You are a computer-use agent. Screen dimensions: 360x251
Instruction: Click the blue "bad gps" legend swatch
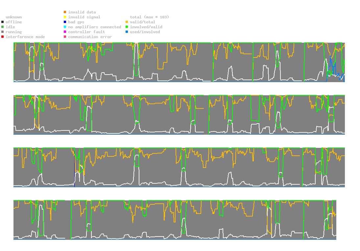pos(65,22)
